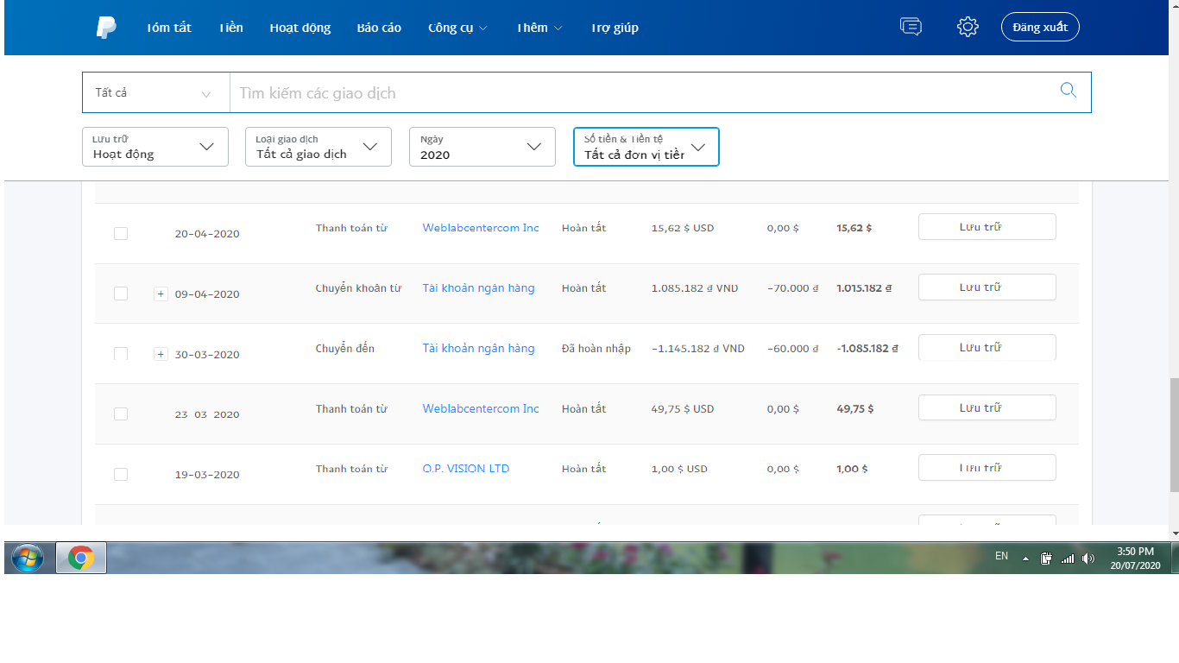Viewport: 1179px width, 663px height.
Task: Archive the 1.015.182 đ transaction with Lưu trữ
Action: pyautogui.click(x=987, y=287)
